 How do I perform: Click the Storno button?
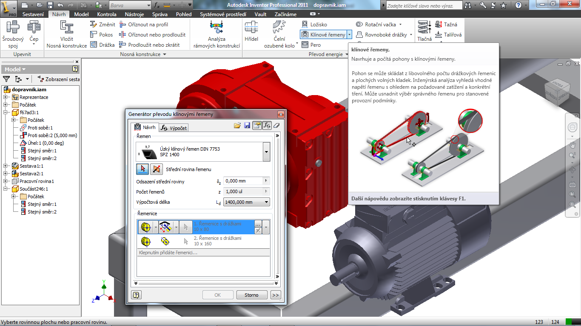coord(251,295)
